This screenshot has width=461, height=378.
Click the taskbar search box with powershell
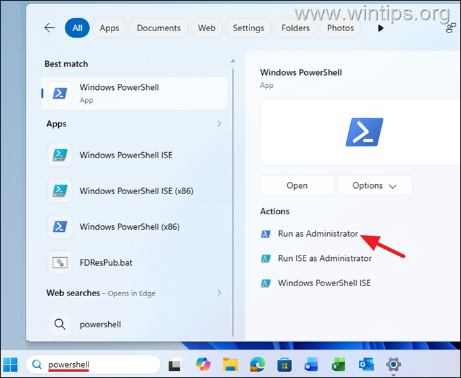click(x=93, y=364)
